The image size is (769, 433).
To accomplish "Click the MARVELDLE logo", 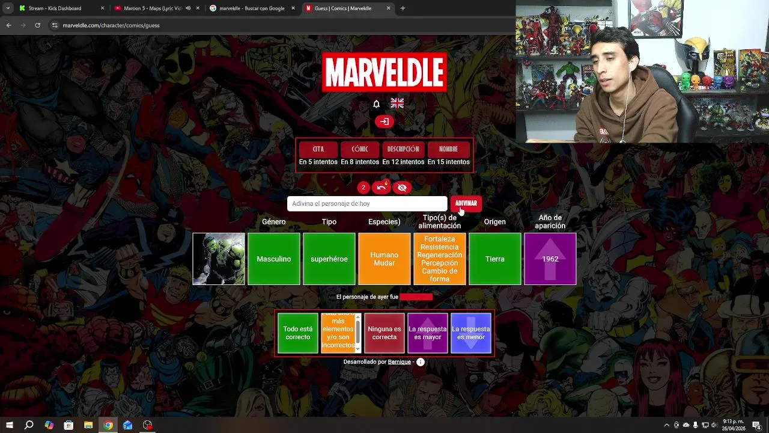I will coord(384,72).
